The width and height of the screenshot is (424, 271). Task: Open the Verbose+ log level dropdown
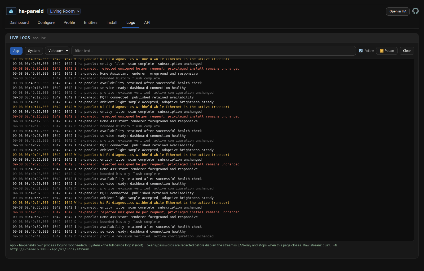click(x=57, y=51)
